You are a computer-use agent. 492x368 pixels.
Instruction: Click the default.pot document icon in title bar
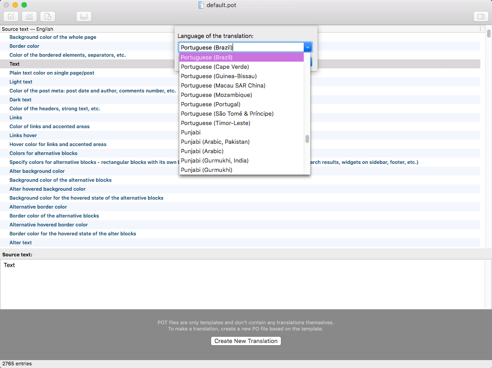[x=201, y=5]
